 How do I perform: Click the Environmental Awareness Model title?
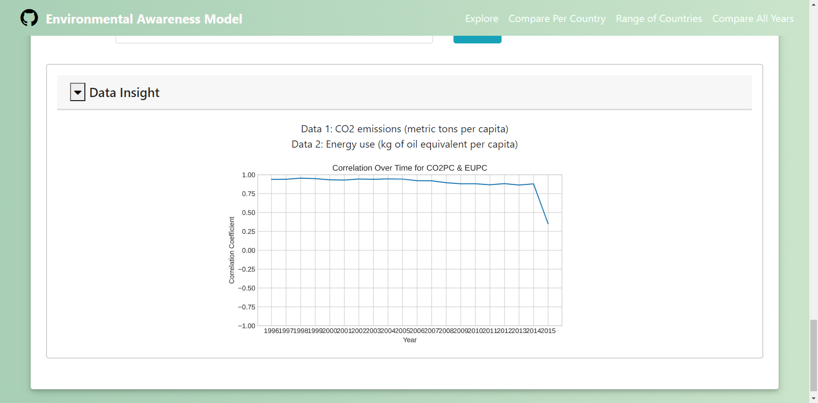pyautogui.click(x=144, y=19)
